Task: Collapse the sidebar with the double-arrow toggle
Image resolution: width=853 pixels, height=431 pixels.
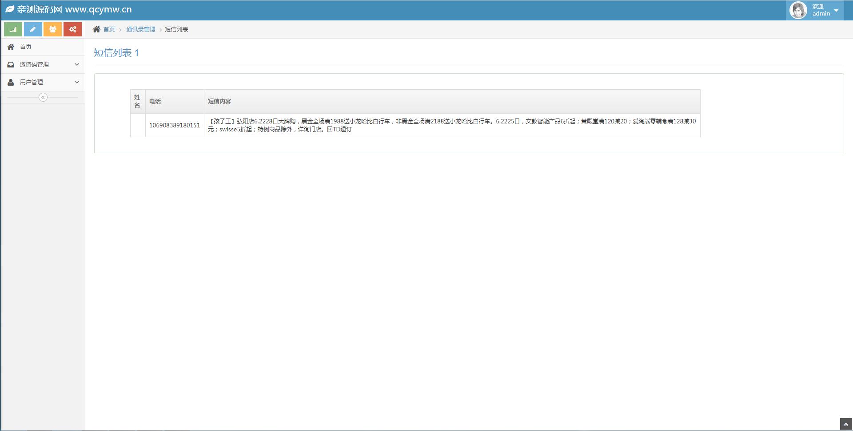Action: [43, 97]
